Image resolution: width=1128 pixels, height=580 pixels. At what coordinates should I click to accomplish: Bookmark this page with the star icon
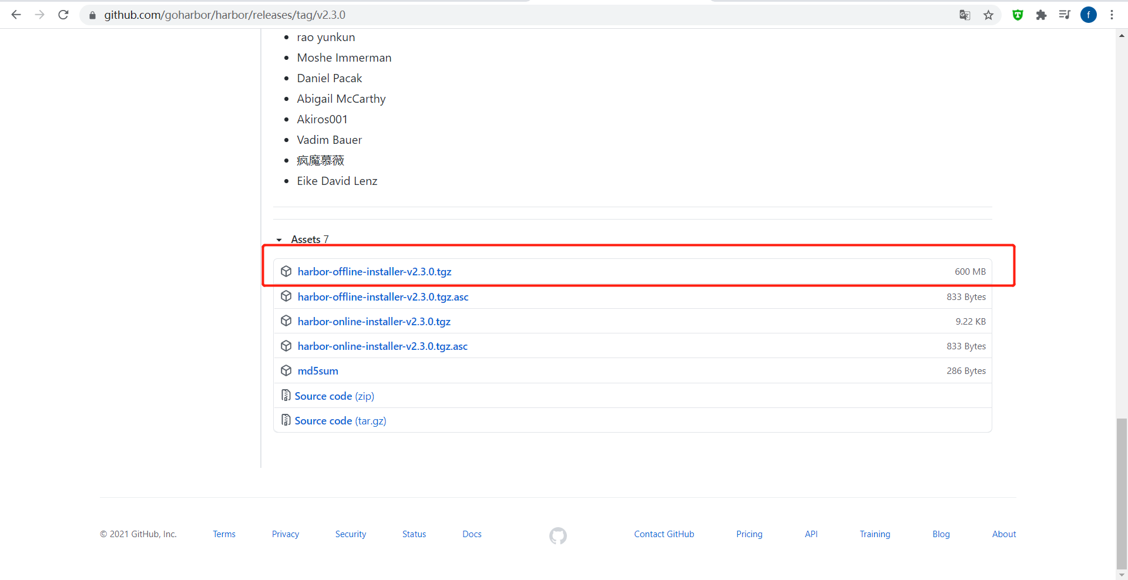click(989, 15)
